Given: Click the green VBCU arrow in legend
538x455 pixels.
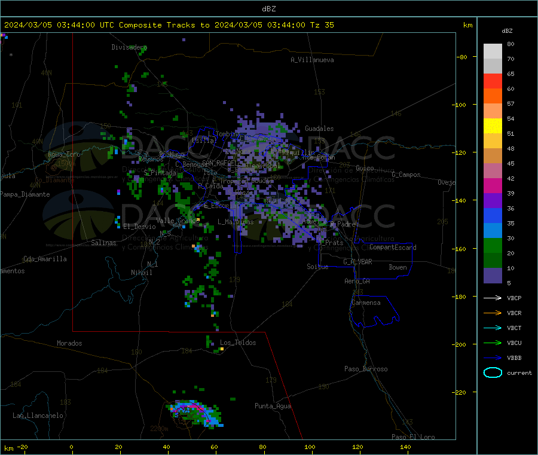Looking at the screenshot, I should point(493,343).
